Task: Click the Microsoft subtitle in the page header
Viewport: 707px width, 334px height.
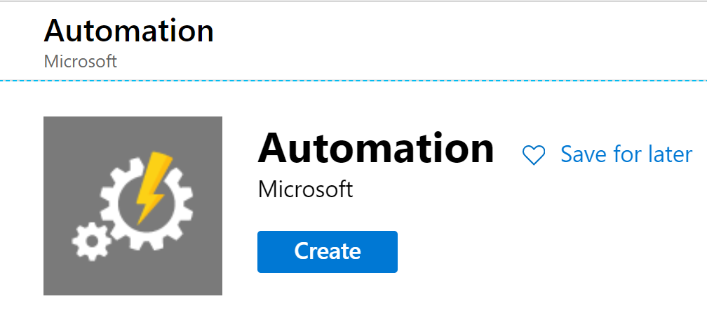Action: (80, 61)
